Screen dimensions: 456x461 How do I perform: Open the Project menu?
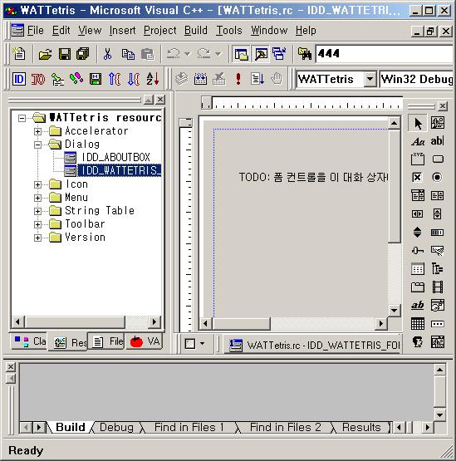[160, 30]
